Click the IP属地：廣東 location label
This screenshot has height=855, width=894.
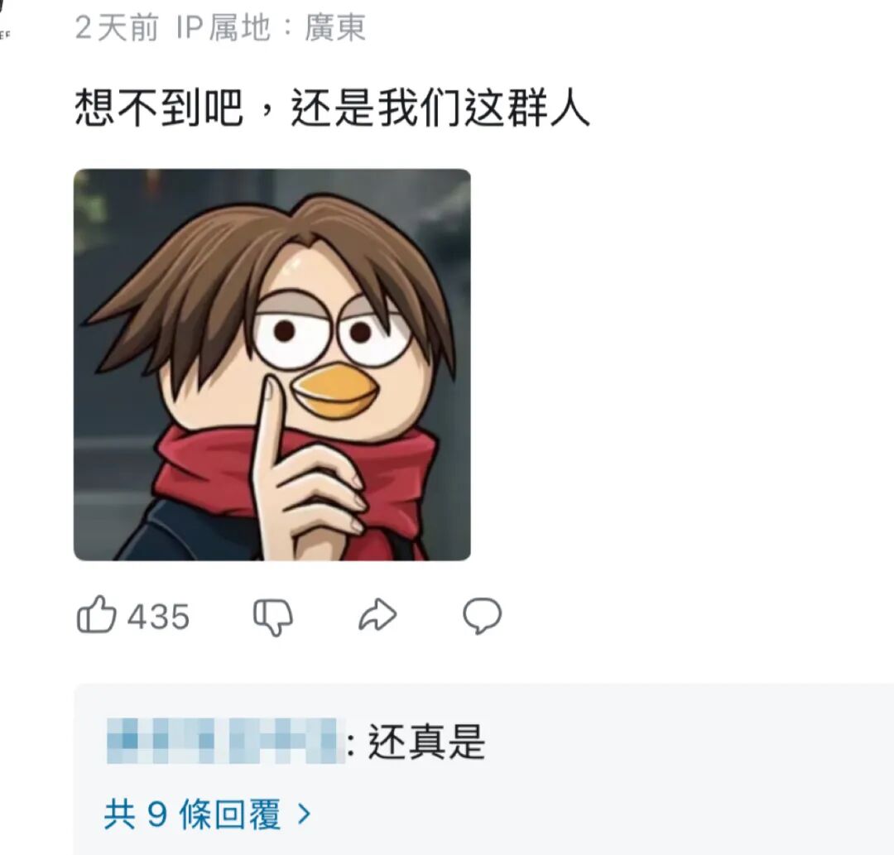point(270,27)
